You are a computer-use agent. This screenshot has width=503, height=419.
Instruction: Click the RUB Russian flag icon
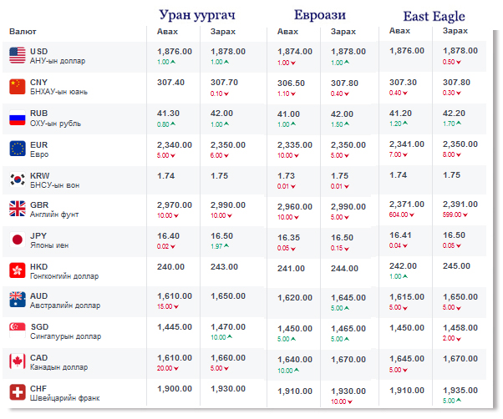coord(18,118)
